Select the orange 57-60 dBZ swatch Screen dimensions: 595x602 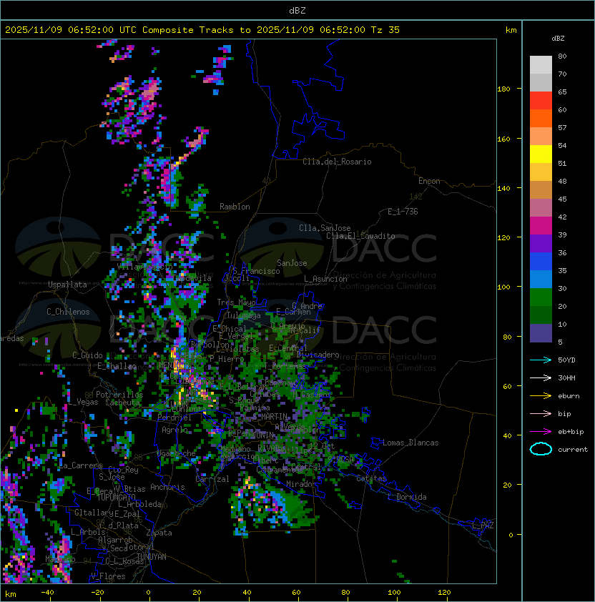[541, 118]
